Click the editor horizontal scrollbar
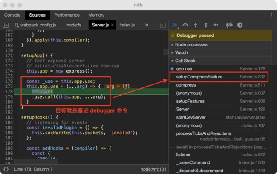 (36, 161)
